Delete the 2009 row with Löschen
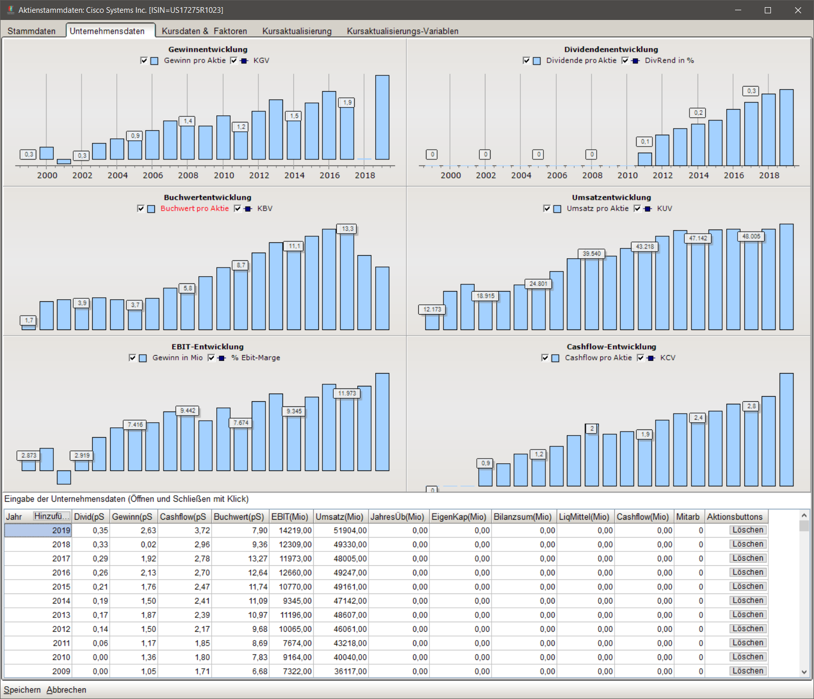The image size is (814, 699). point(748,671)
